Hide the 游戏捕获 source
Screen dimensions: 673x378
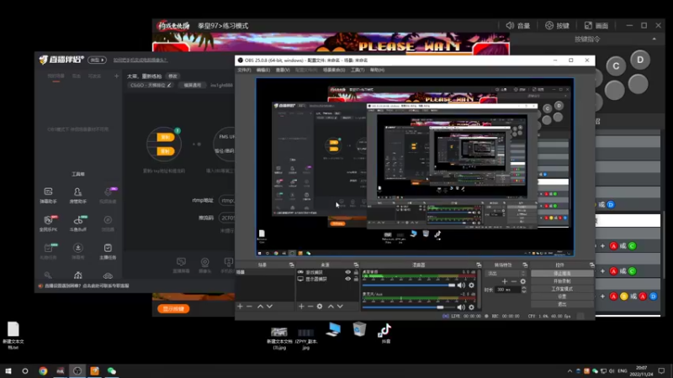click(347, 272)
